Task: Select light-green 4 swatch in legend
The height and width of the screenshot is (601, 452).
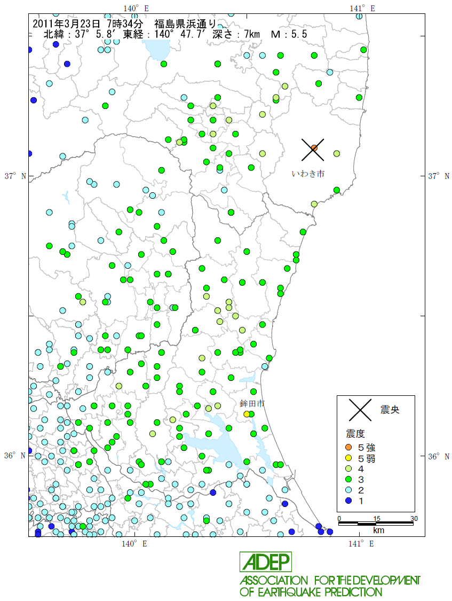Action: pyautogui.click(x=348, y=469)
